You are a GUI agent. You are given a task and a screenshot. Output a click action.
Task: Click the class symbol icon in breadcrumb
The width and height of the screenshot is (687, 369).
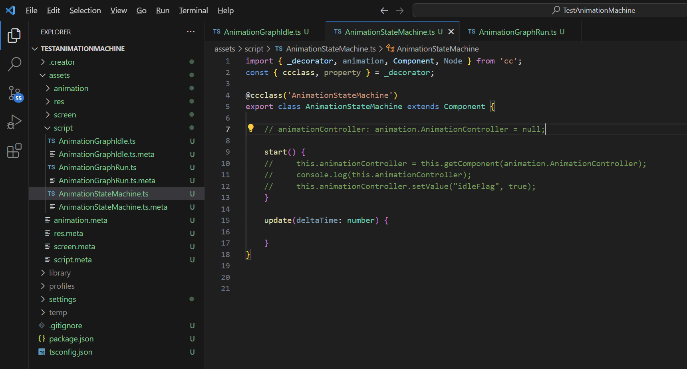pos(390,49)
